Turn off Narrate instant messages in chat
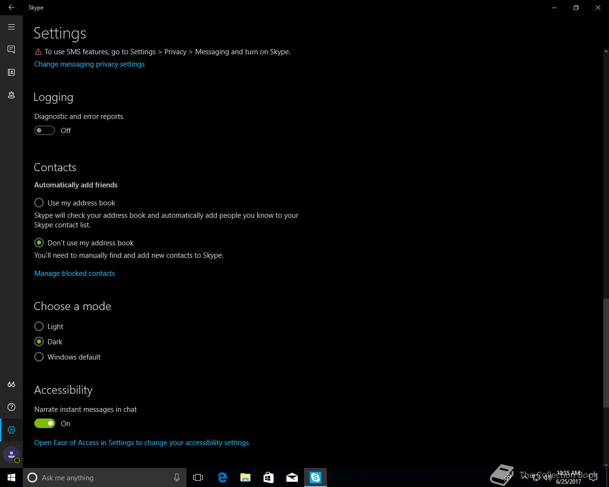Screen dimensions: 609x487 [45, 423]
